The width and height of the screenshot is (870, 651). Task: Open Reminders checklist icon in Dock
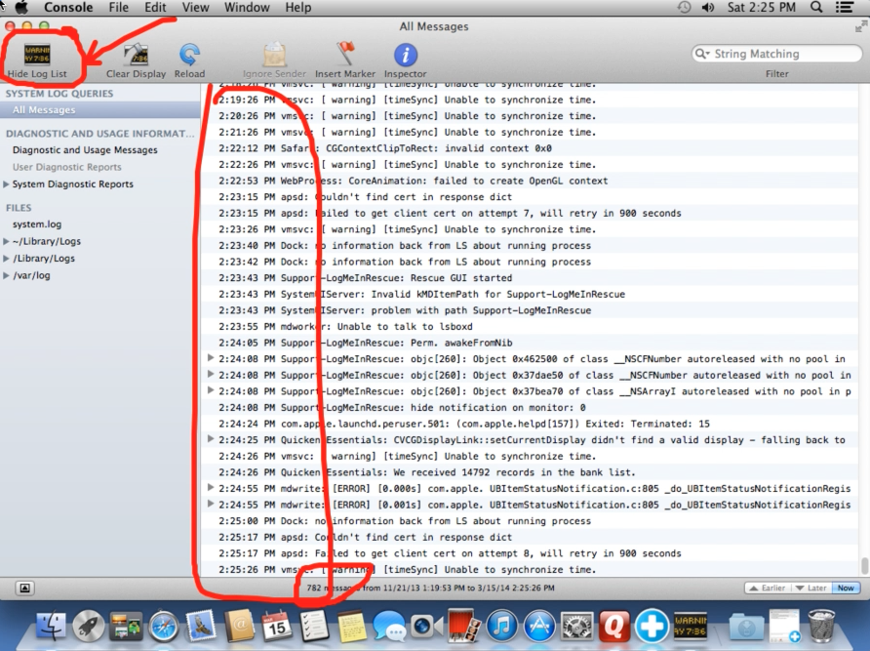(313, 626)
